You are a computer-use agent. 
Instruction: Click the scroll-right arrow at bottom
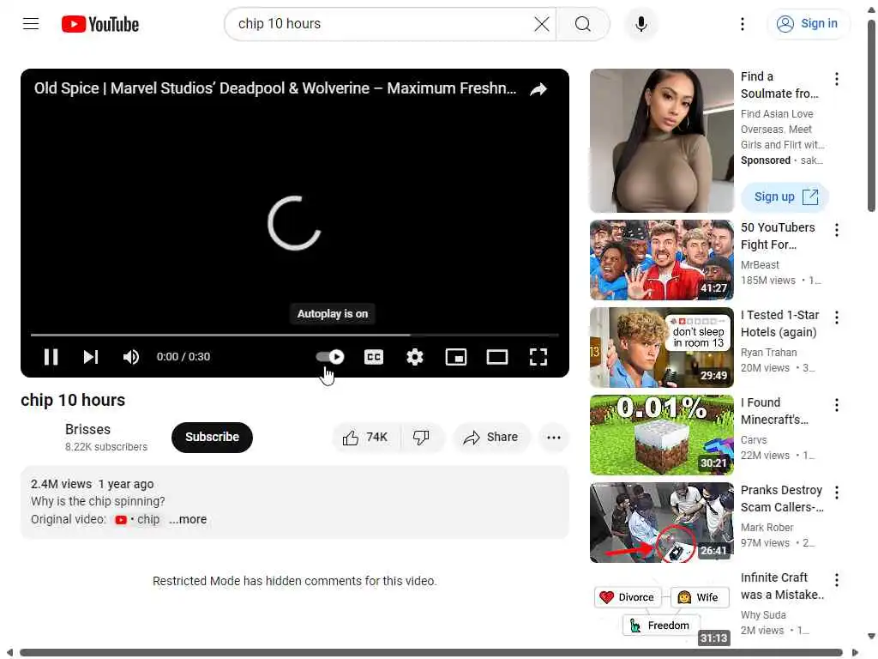click(x=855, y=652)
